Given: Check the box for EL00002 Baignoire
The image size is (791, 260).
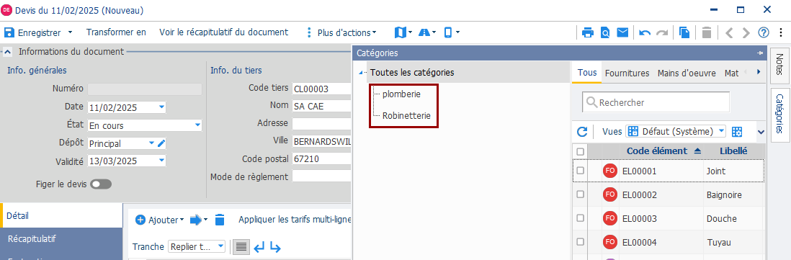Looking at the screenshot, I should pyautogui.click(x=580, y=194).
